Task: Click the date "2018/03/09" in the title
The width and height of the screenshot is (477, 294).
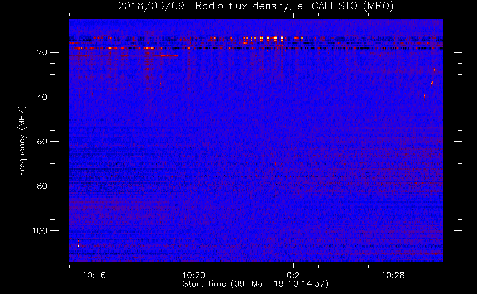Action: coord(151,6)
